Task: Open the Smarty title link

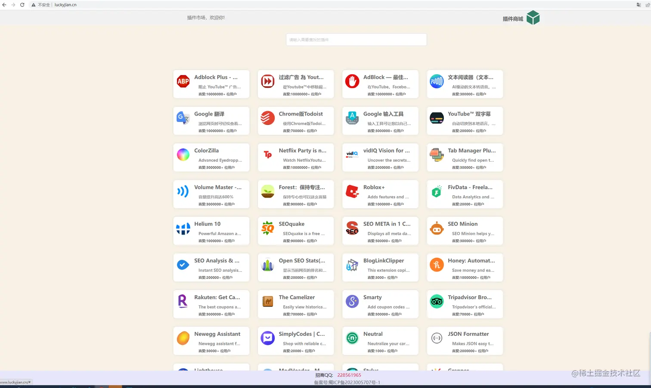Action: point(372,297)
